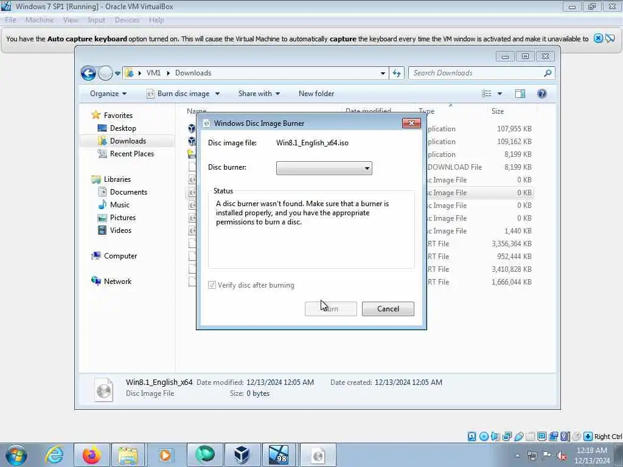This screenshot has width=623, height=467.
Task: Open the Windows Start orb
Action: (16, 455)
